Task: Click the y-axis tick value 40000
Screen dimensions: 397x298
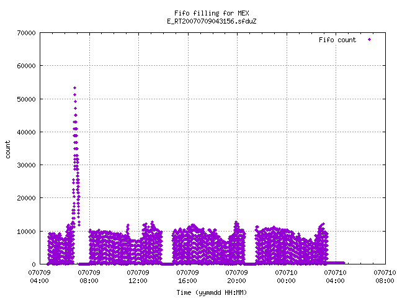Action: (26, 132)
